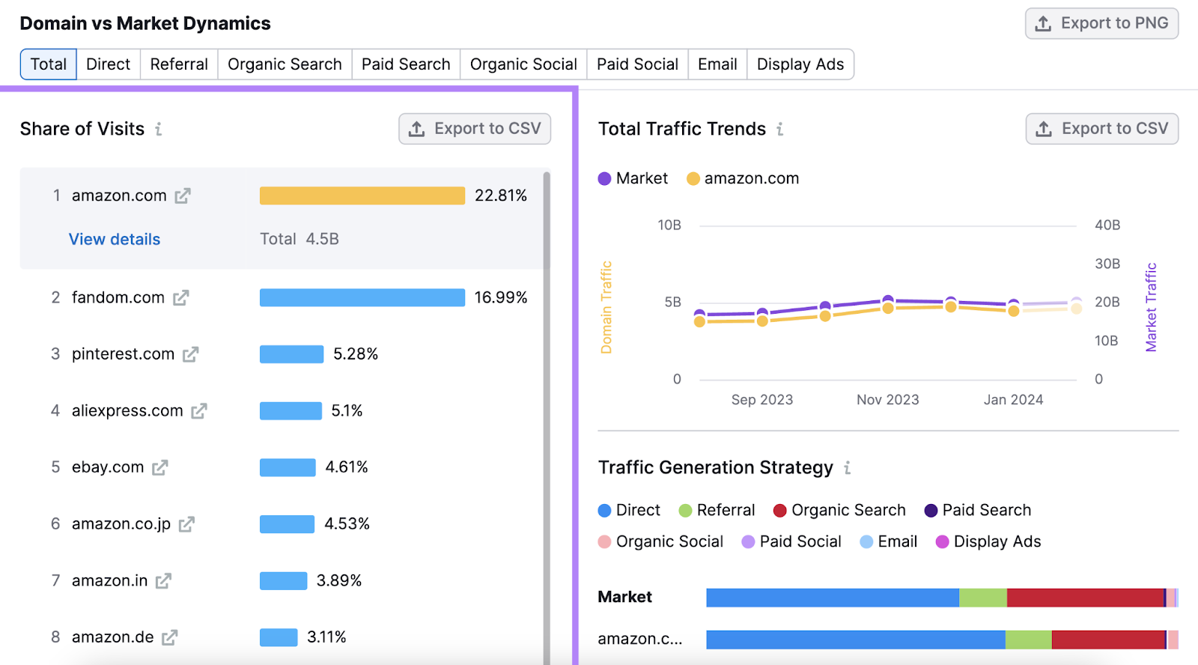Show Share of Visits info tooltip icon
This screenshot has width=1198, height=665.
coord(159,129)
